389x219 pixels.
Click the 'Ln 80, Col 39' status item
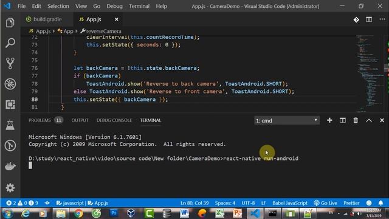pos(194,203)
